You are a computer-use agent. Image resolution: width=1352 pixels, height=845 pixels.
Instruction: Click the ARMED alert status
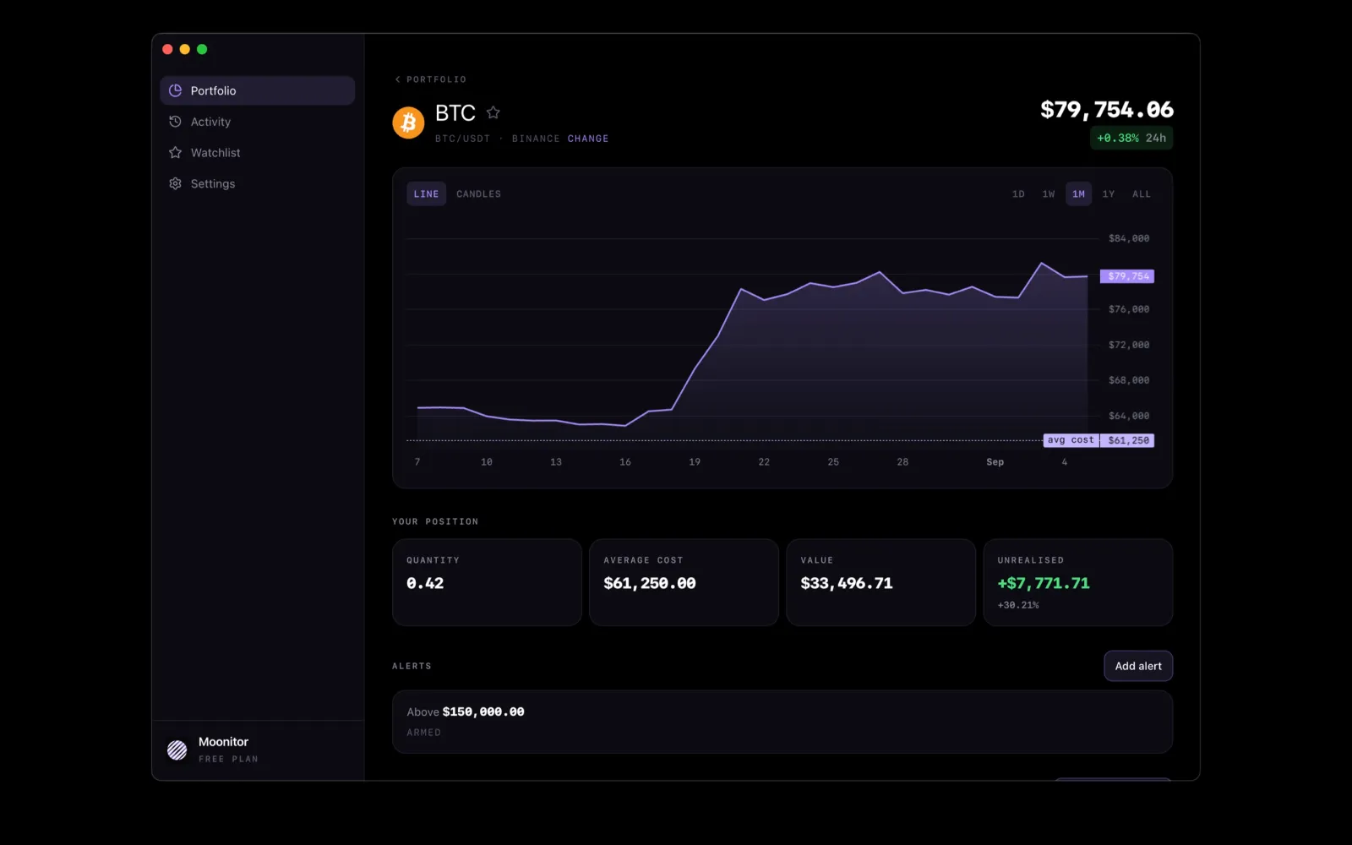pyautogui.click(x=423, y=733)
